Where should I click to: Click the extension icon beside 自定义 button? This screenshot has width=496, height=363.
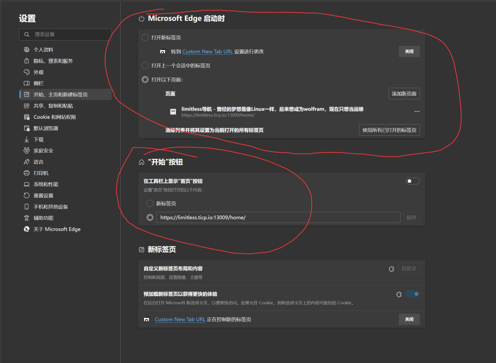(x=391, y=268)
